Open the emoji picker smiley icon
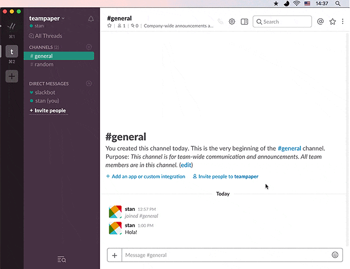The height and width of the screenshot is (269, 350). (x=335, y=254)
